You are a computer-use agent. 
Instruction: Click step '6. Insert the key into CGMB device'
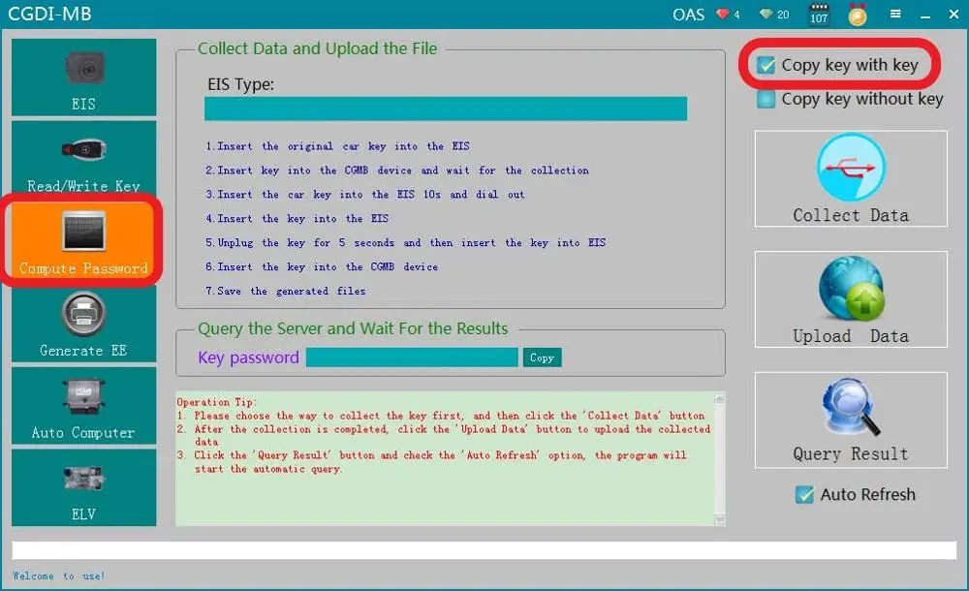point(322,267)
